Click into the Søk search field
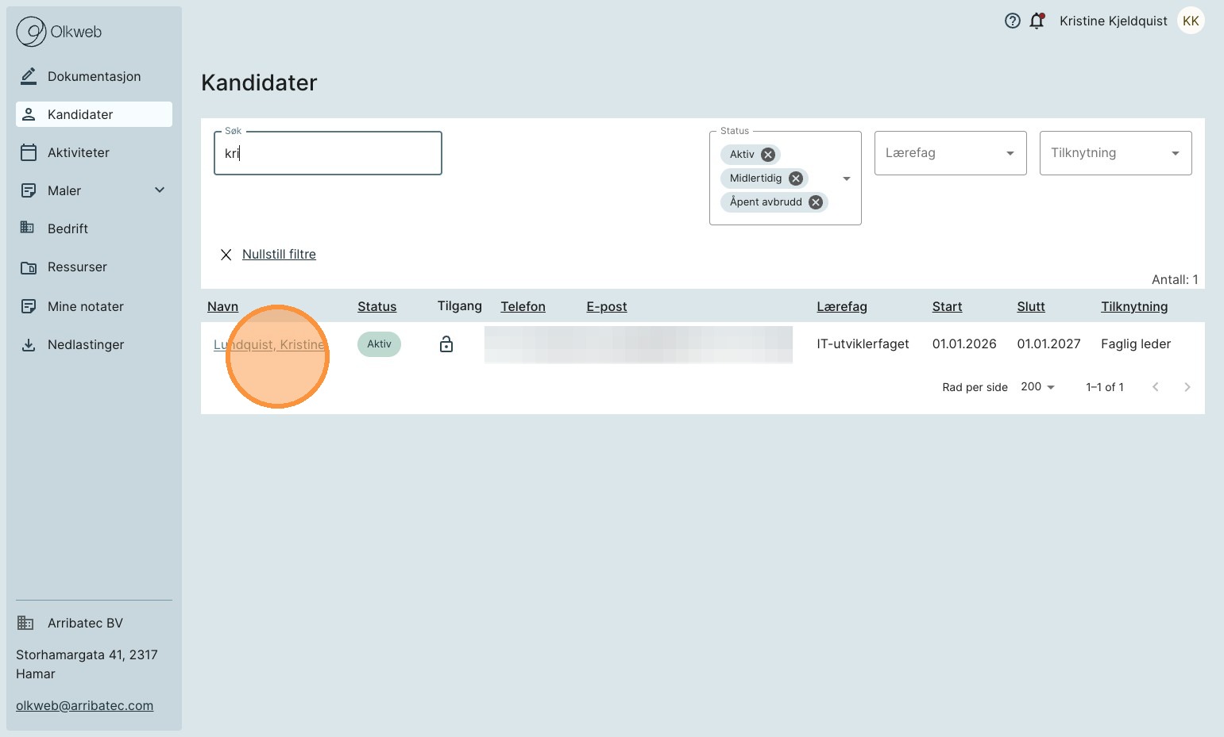 point(327,153)
